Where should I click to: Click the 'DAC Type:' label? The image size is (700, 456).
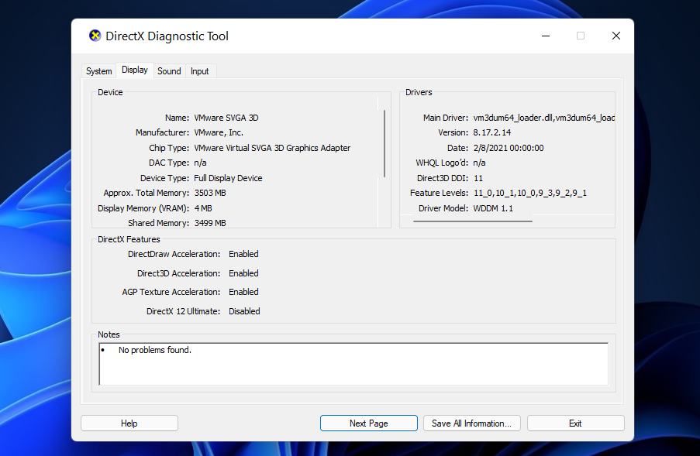[x=169, y=163]
